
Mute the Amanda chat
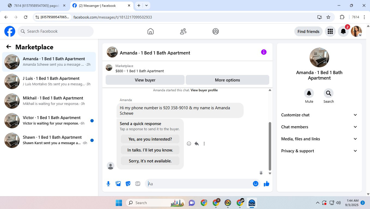309,93
